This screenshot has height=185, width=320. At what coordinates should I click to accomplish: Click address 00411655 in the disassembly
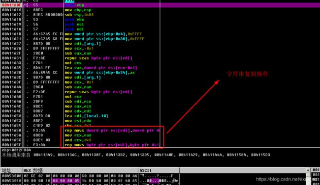pos(12,126)
